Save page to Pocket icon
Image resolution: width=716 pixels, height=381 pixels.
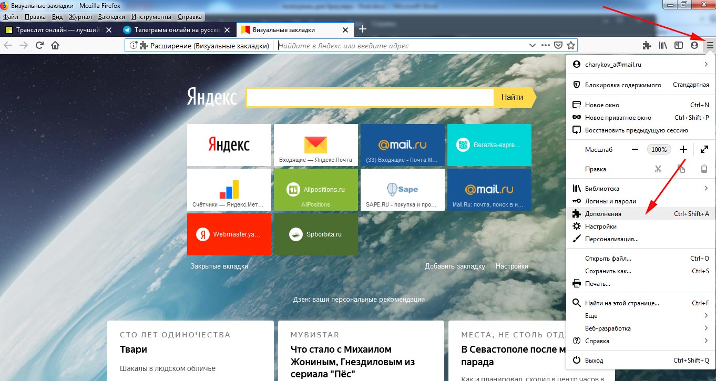(x=559, y=45)
